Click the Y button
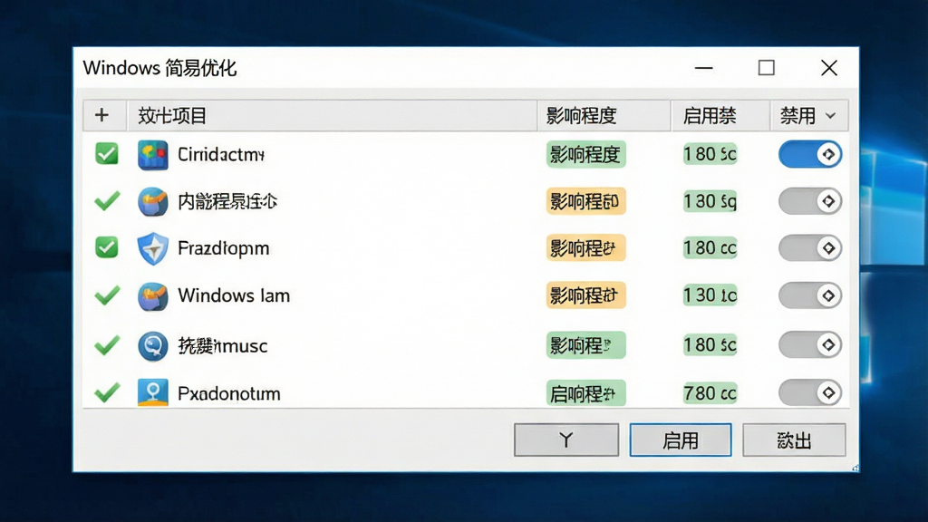This screenshot has width=928, height=522. [566, 440]
